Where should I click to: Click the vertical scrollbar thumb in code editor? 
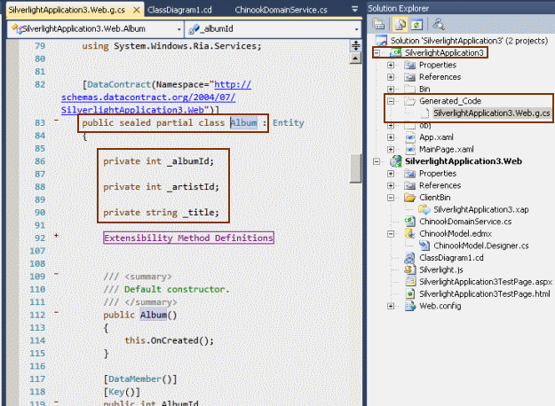(x=355, y=168)
